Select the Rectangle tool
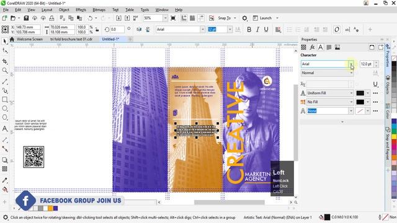The width and height of the screenshot is (397, 223). pyautogui.click(x=4, y=99)
